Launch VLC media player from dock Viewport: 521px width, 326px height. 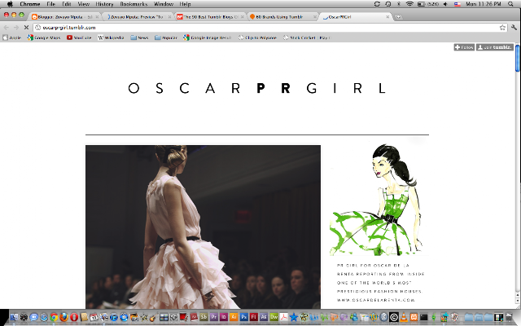tap(404, 317)
